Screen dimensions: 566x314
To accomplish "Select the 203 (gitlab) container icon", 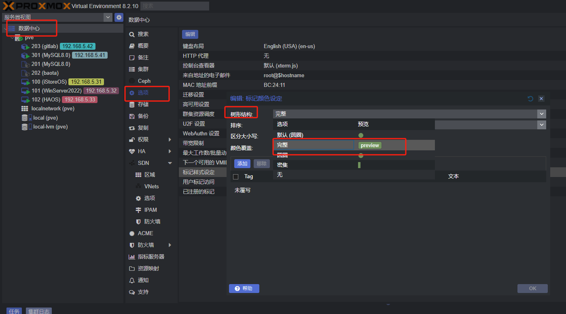I will [x=25, y=46].
